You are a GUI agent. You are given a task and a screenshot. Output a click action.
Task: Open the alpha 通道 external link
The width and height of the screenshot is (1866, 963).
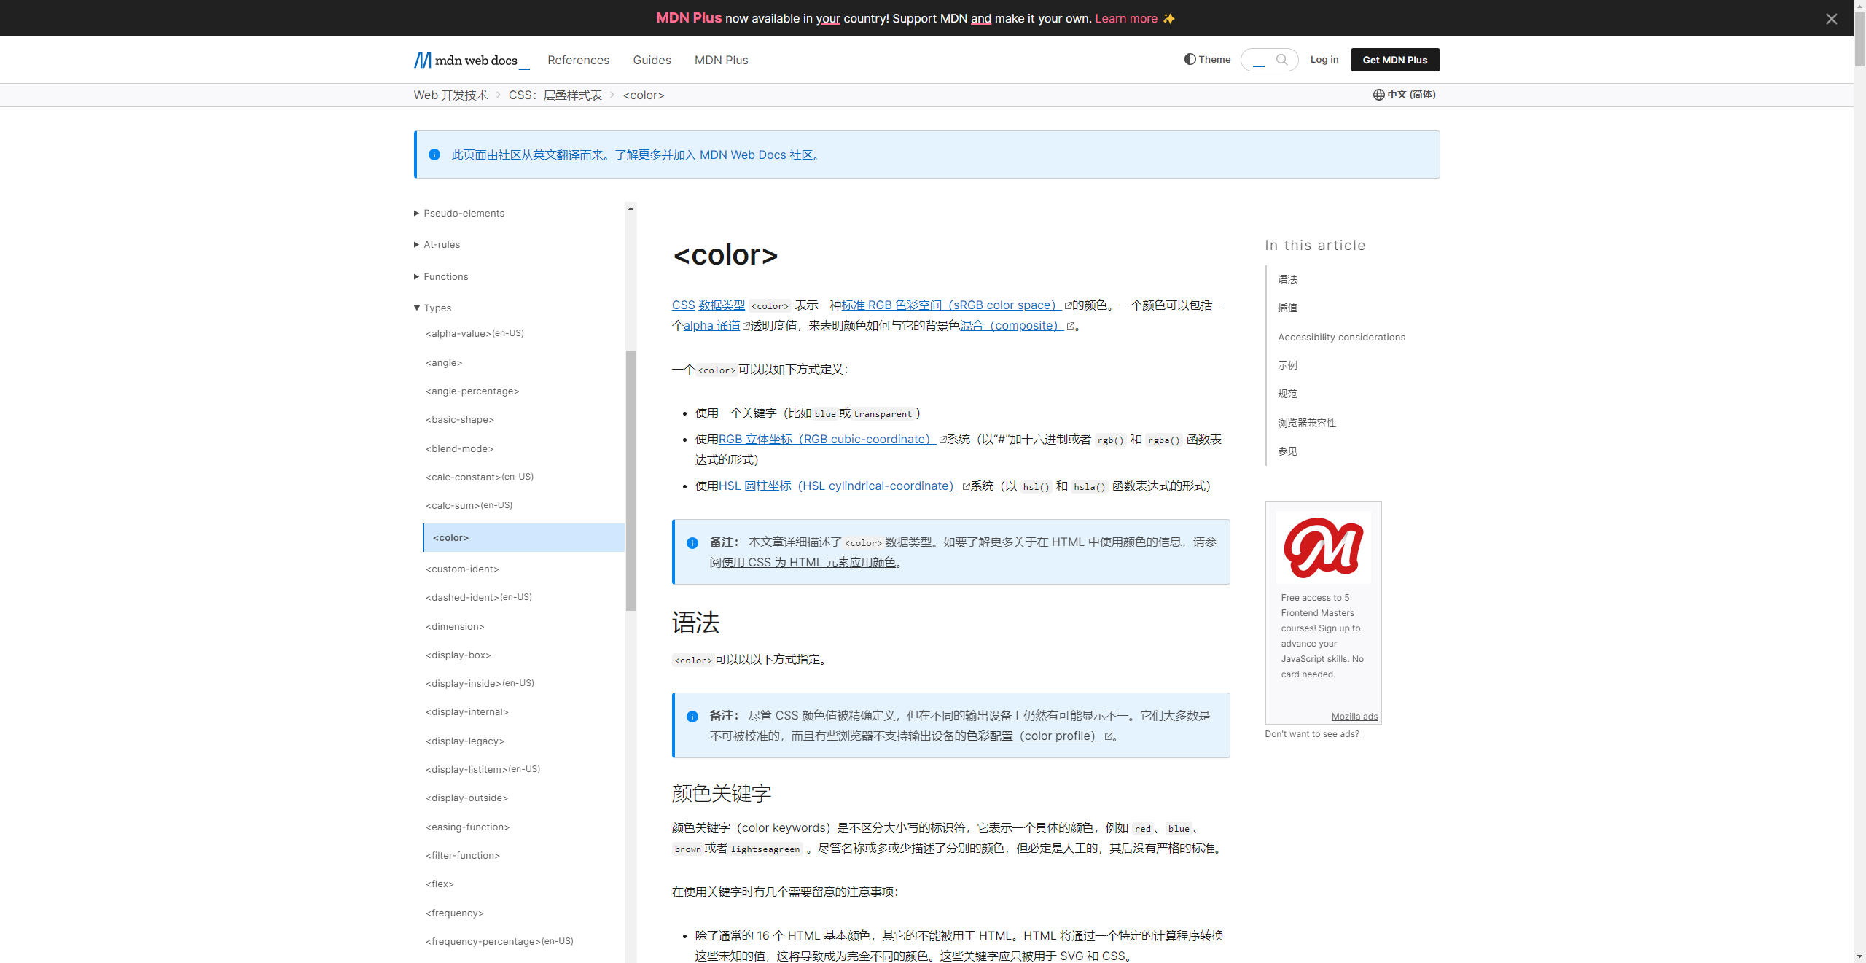[711, 326]
